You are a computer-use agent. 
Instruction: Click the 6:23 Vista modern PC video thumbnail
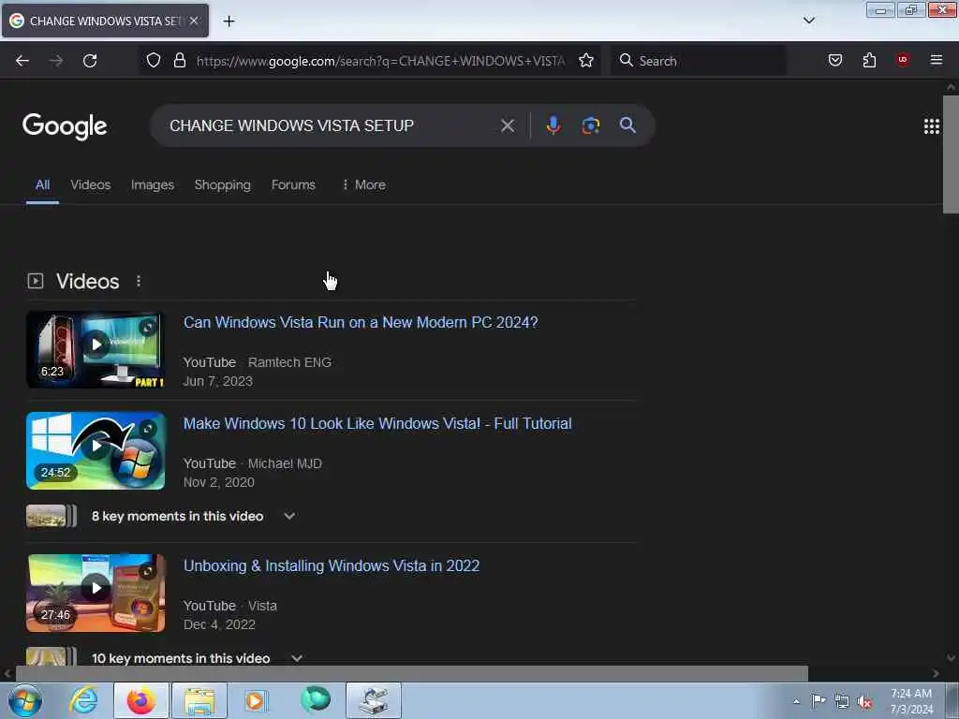pyautogui.click(x=96, y=350)
